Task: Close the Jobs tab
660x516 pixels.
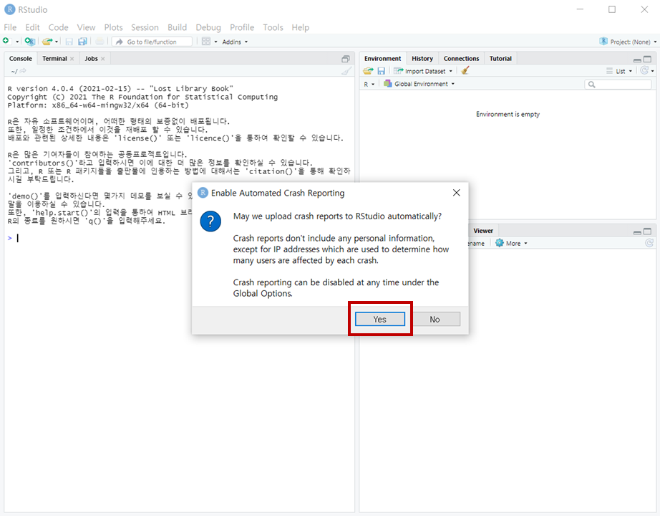Action: click(102, 59)
